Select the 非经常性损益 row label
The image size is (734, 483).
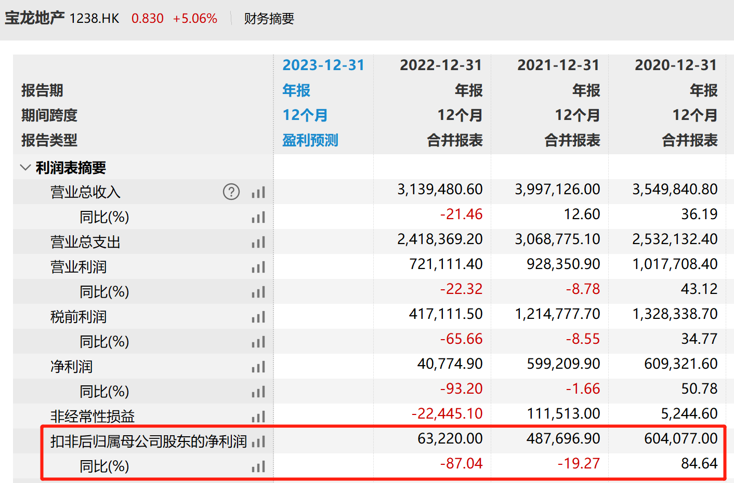click(x=93, y=417)
